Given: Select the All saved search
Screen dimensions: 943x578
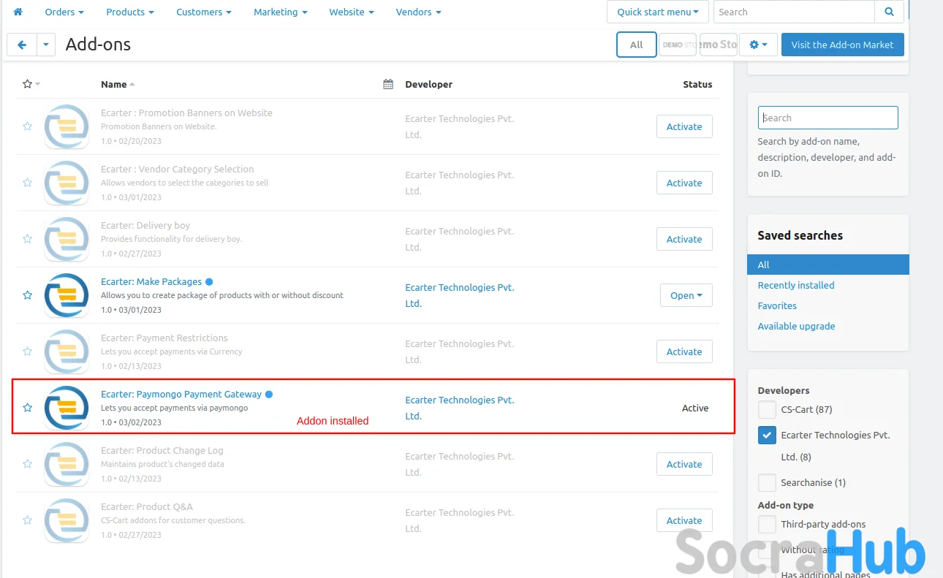Looking at the screenshot, I should click(x=828, y=265).
